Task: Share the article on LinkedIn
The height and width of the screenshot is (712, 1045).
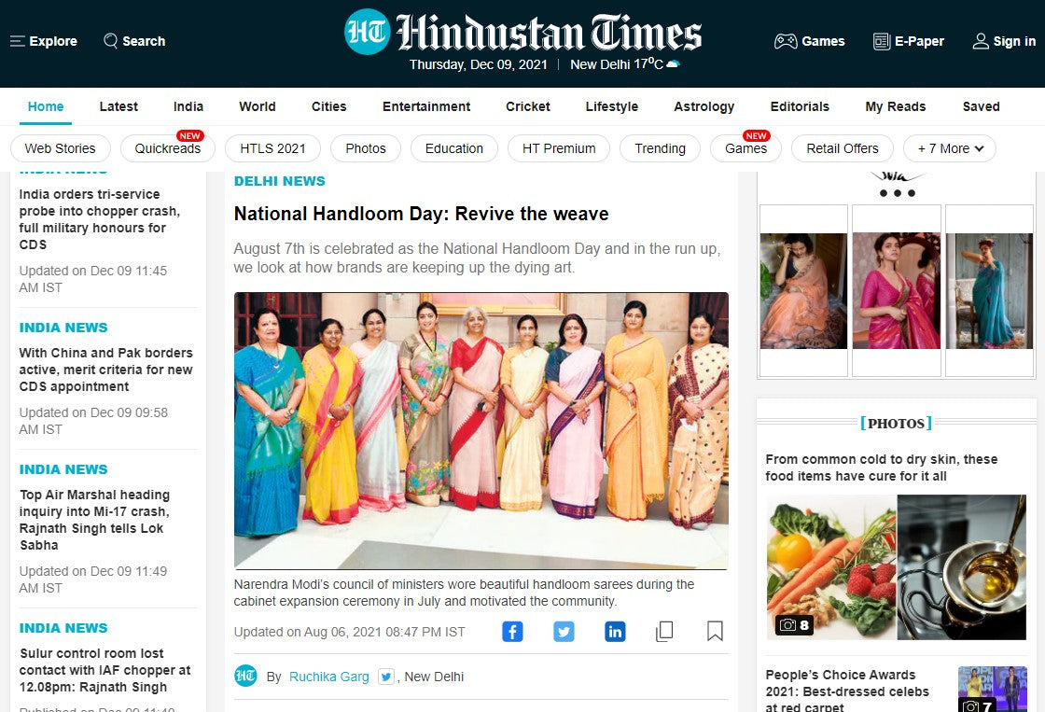Action: click(615, 632)
